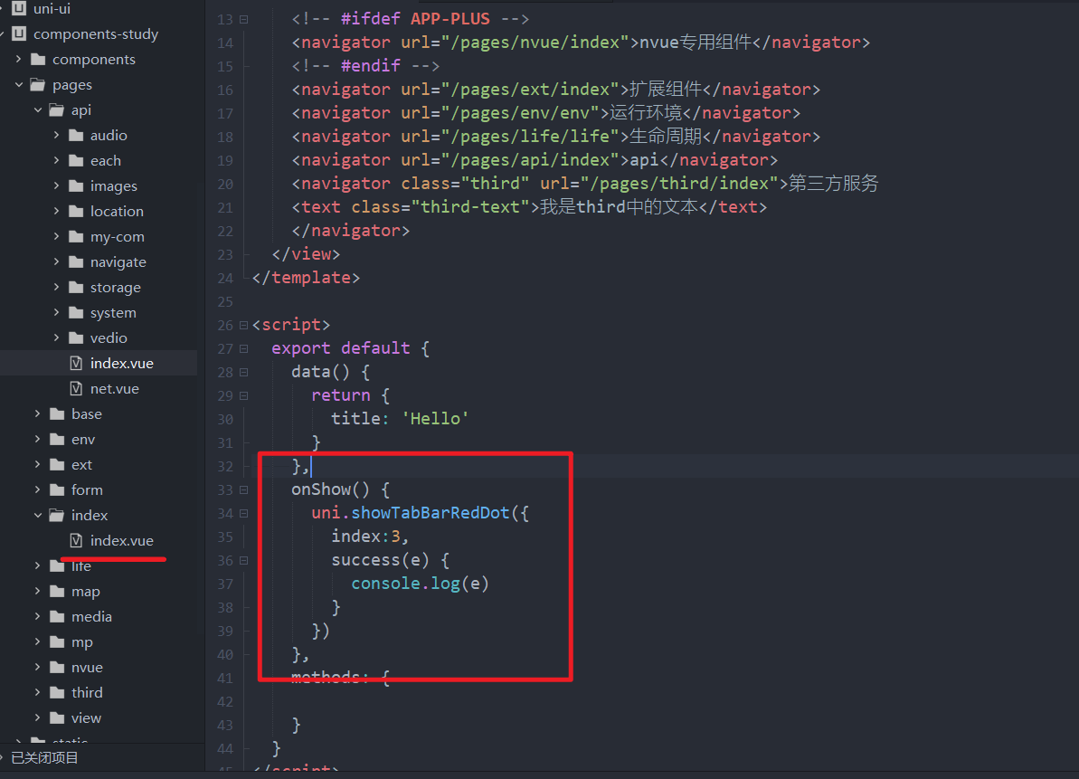The height and width of the screenshot is (779, 1079).
Task: Expand the vedio folder chevron
Action: [56, 337]
